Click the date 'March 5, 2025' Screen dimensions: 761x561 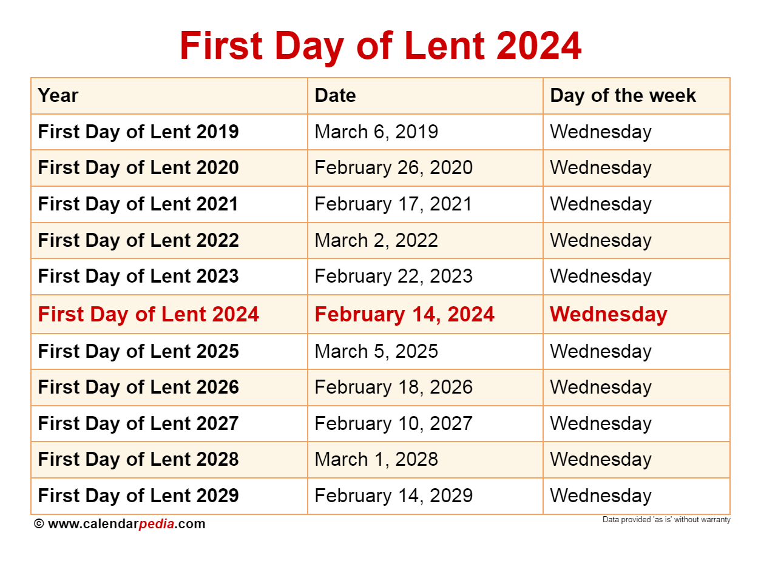pyautogui.click(x=376, y=351)
